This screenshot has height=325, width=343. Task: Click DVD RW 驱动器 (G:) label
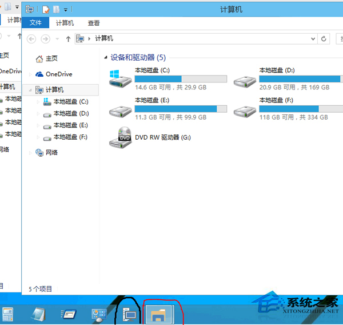click(163, 137)
